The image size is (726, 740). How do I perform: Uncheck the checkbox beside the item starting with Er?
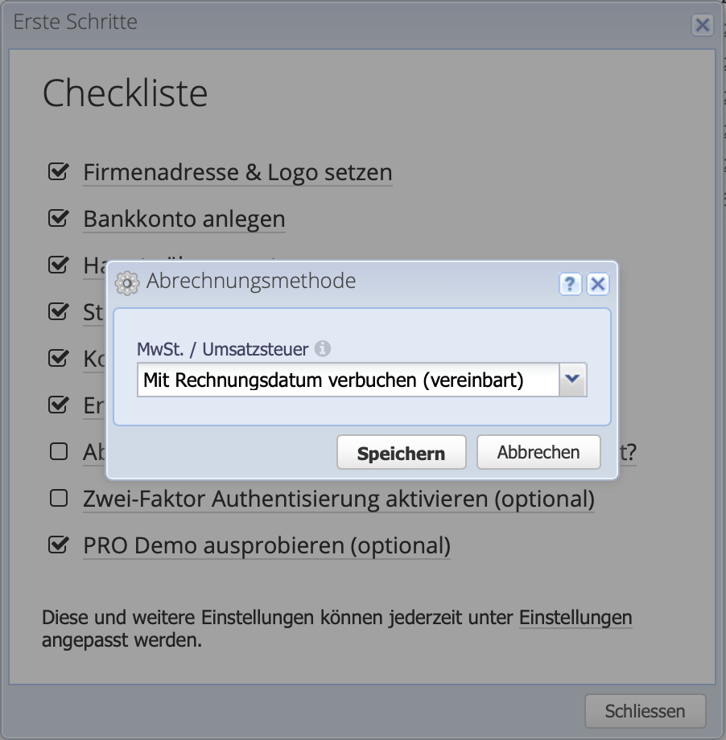click(x=57, y=405)
